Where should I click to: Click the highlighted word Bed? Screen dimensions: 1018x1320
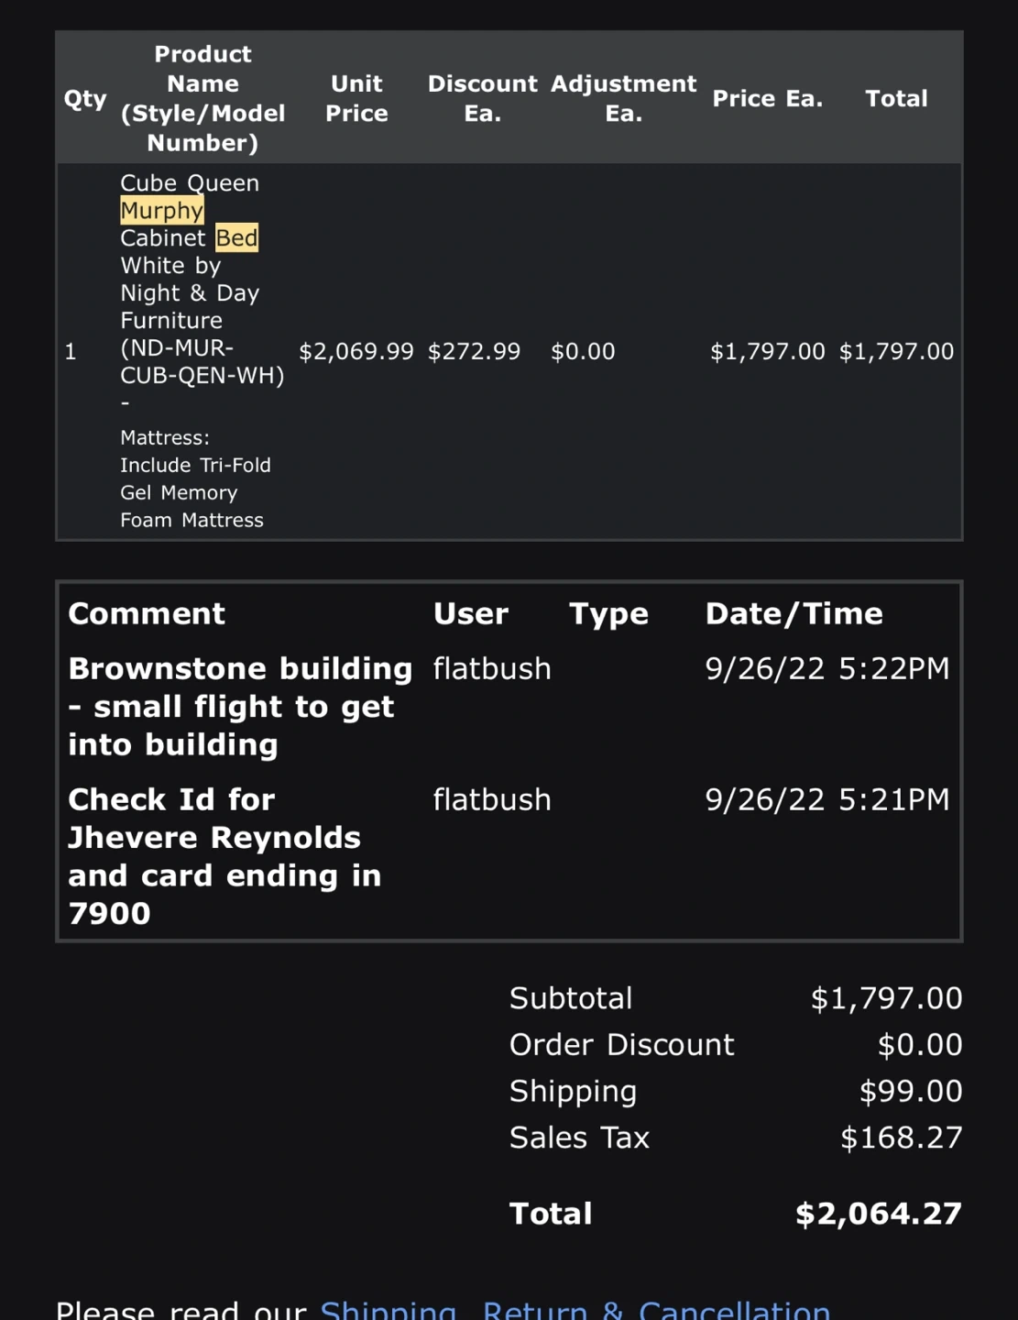click(236, 238)
